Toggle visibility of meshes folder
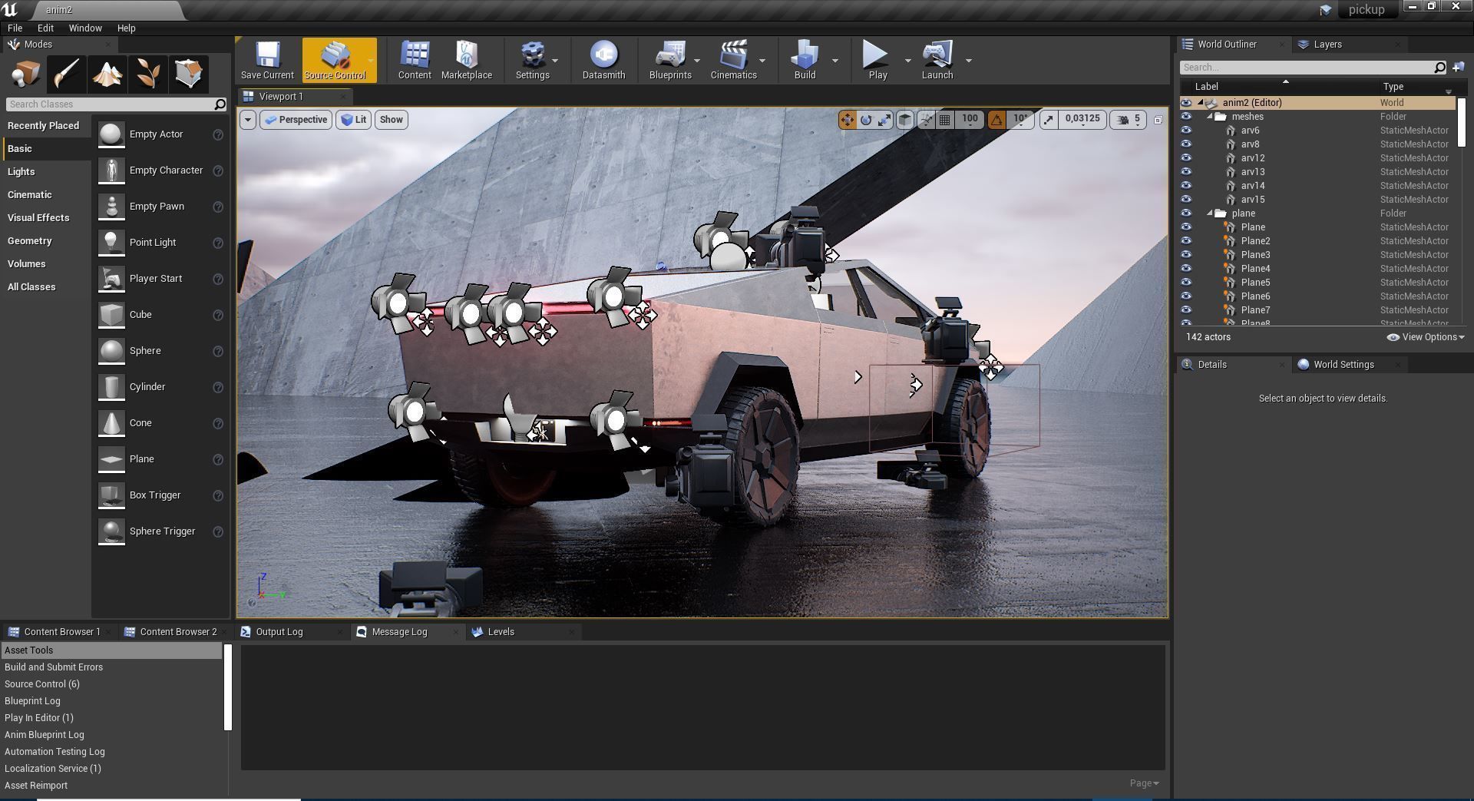The height and width of the screenshot is (801, 1474). (x=1186, y=117)
